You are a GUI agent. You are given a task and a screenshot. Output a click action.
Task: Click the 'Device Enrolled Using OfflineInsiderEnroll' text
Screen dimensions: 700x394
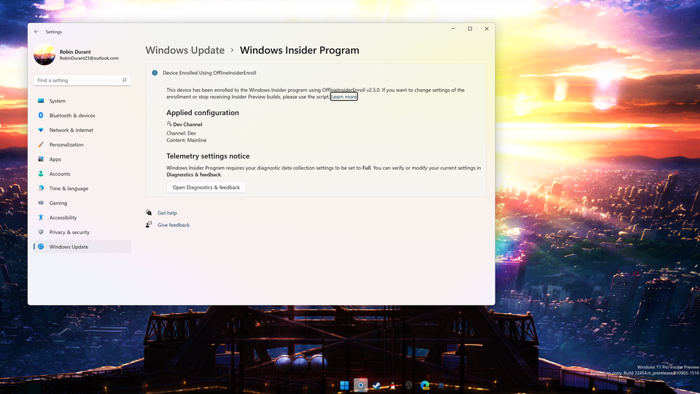[x=210, y=73]
